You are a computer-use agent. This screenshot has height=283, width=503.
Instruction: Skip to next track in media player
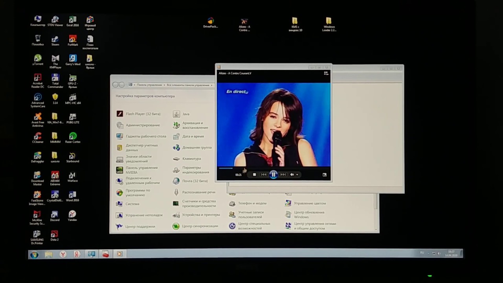[x=283, y=175]
